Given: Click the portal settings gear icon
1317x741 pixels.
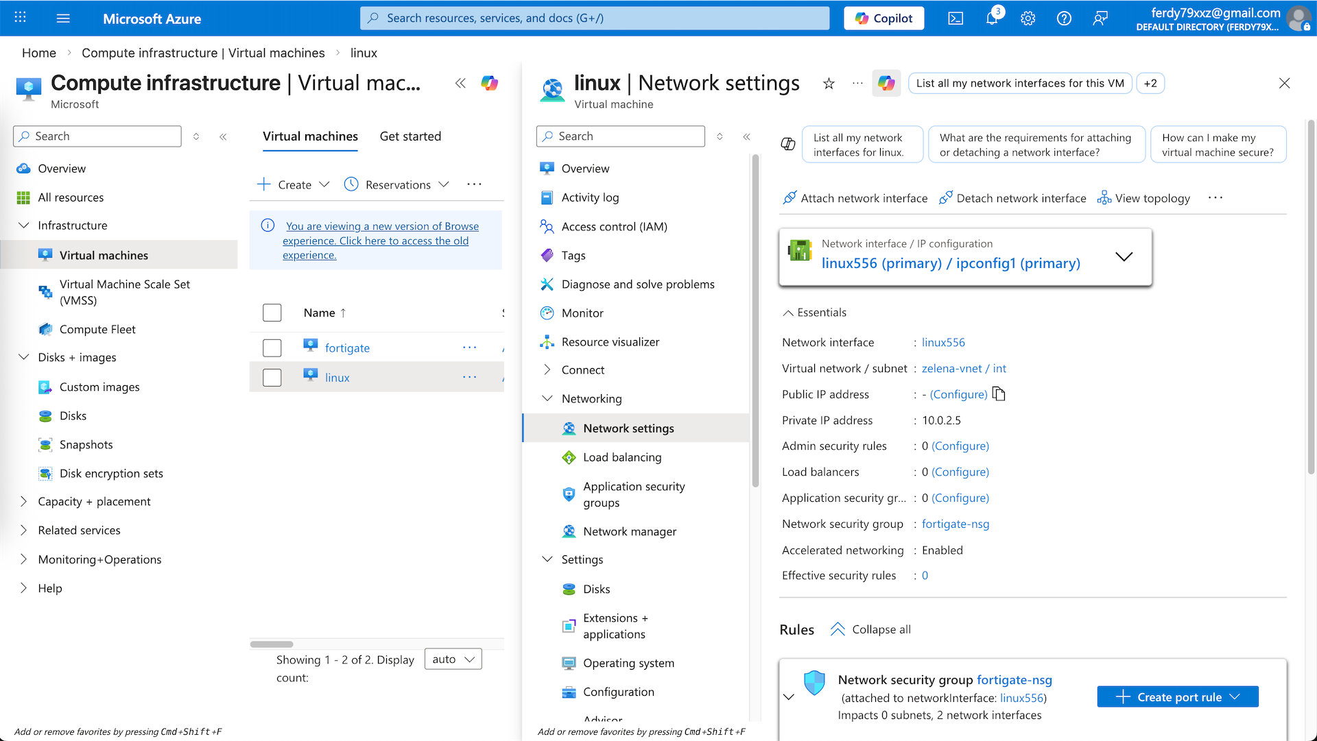Looking at the screenshot, I should point(1028,19).
